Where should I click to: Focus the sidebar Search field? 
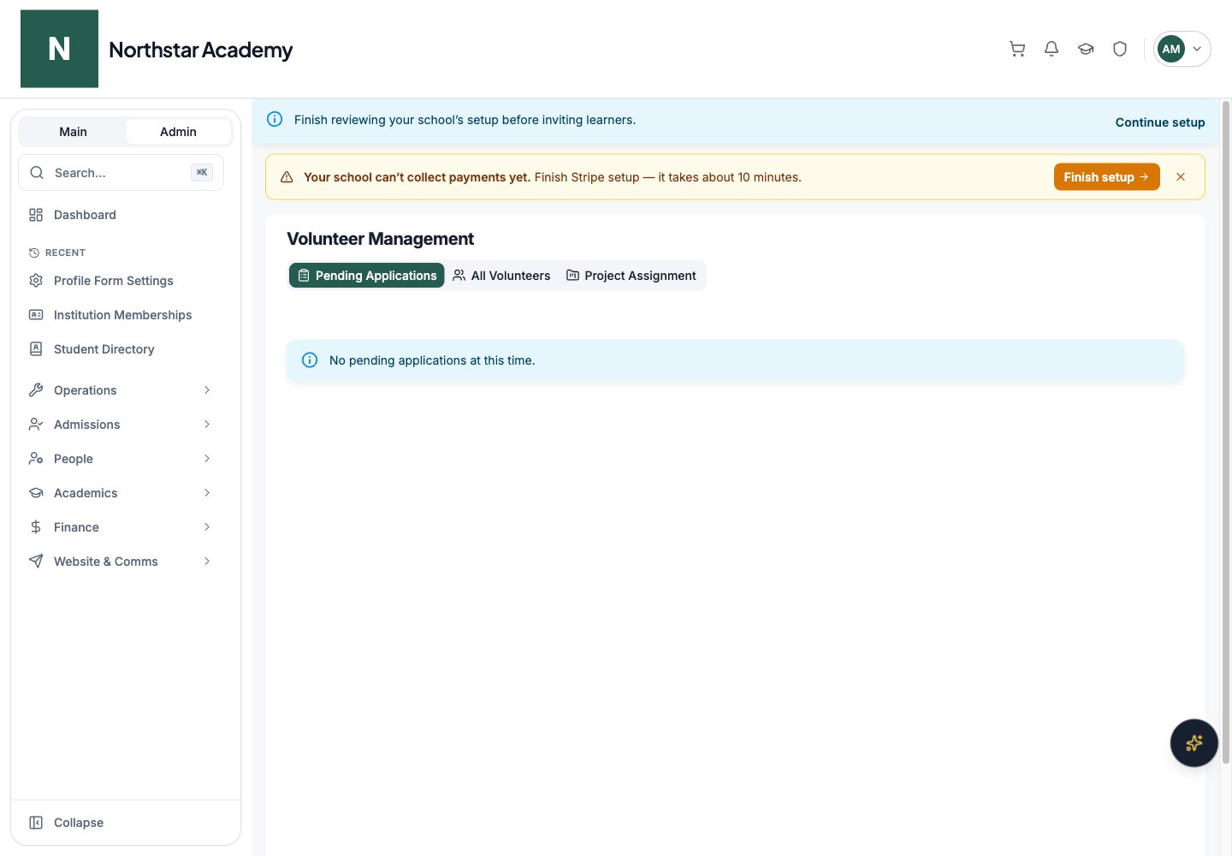121,173
